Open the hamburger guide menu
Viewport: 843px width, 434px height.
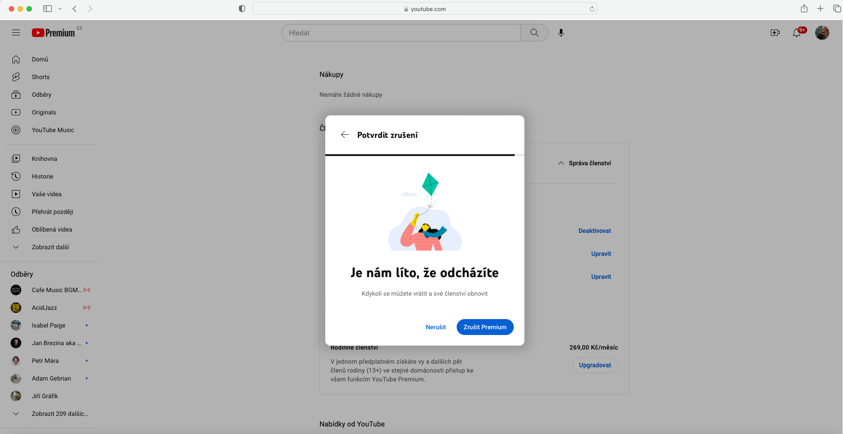[x=16, y=33]
